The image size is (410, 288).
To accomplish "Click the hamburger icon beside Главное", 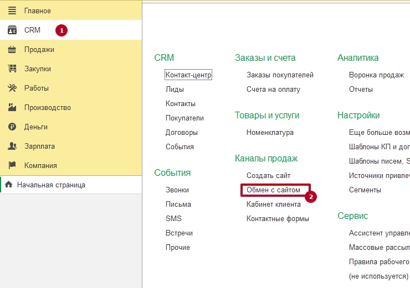I will [x=12, y=11].
